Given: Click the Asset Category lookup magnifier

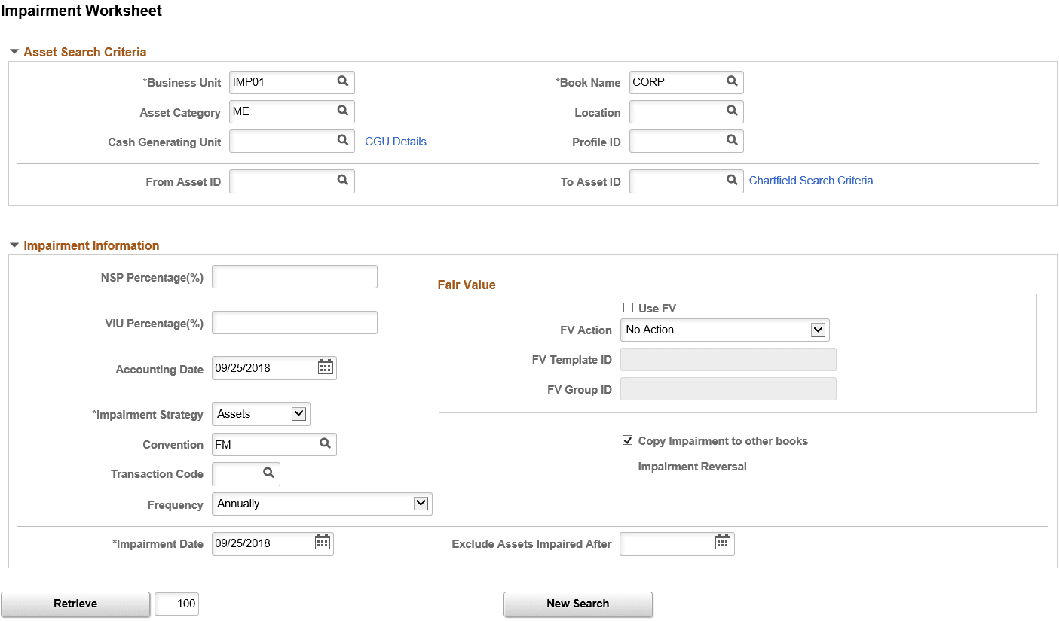Looking at the screenshot, I should 342,111.
